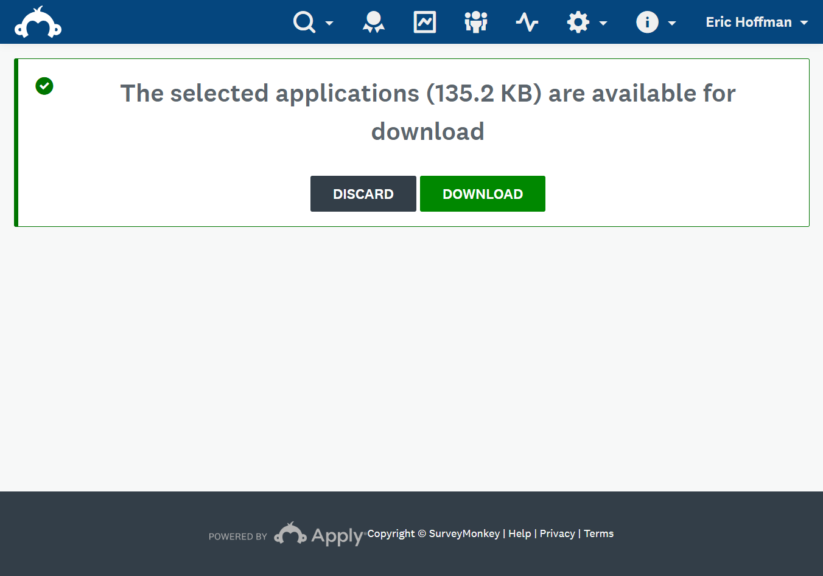Go to the SurveyMonkey Apply home logo
The width and height of the screenshot is (823, 576).
coord(38,23)
